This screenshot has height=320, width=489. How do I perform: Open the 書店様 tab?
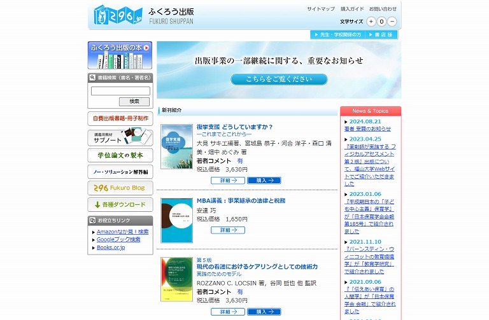click(x=382, y=34)
